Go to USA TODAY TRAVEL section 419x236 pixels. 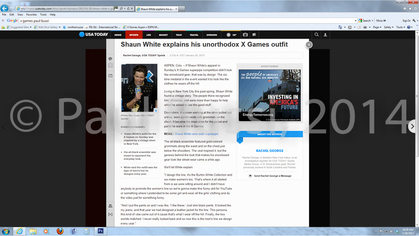[x=194, y=35]
